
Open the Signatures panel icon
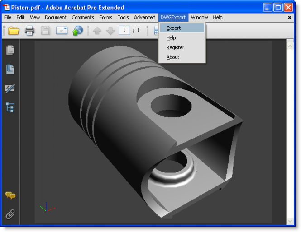(x=10, y=88)
